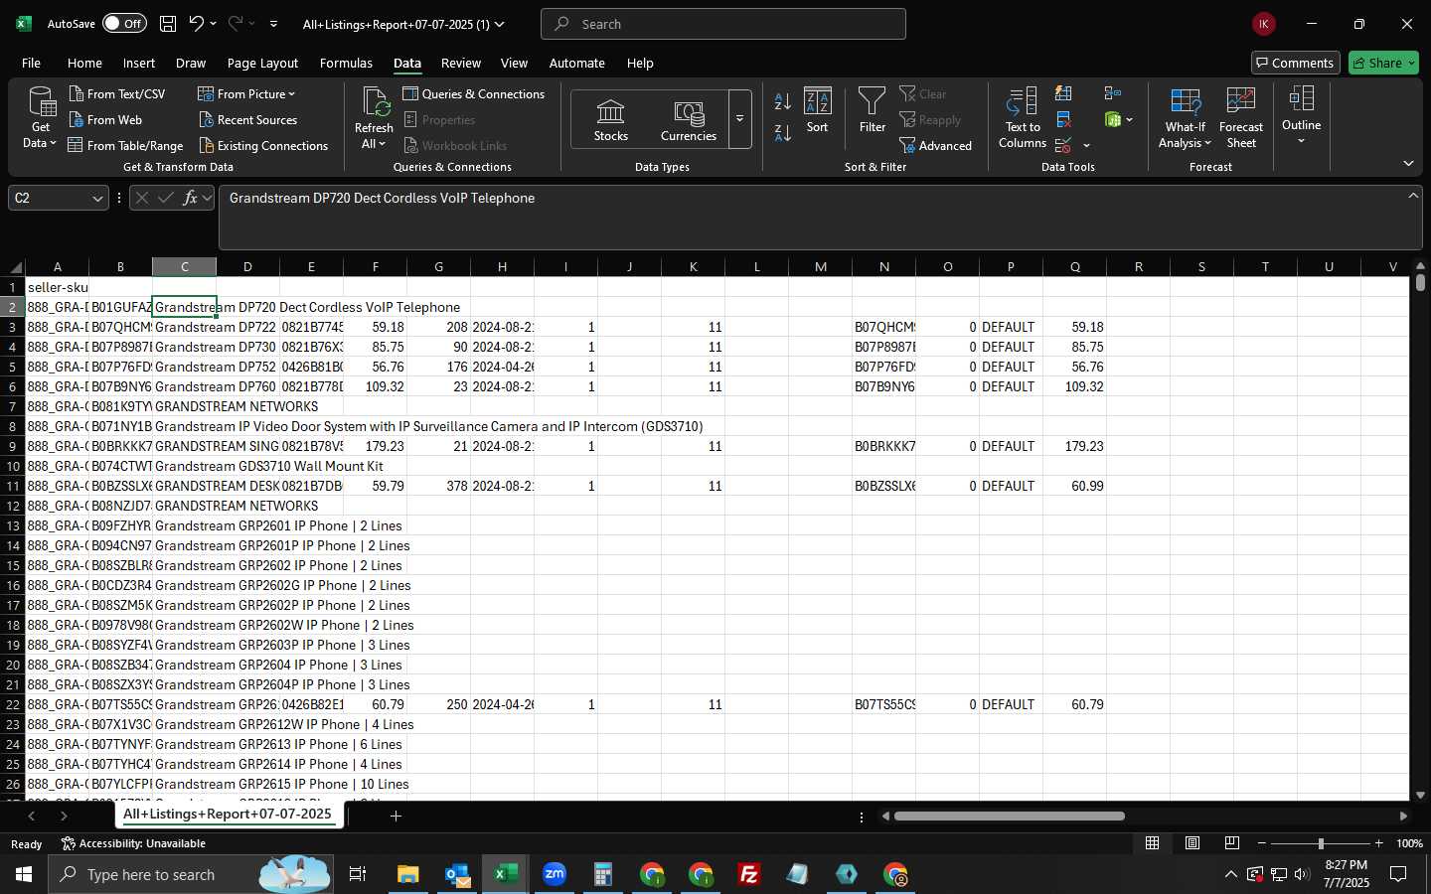
Task: Open the File menu
Action: pos(31,63)
